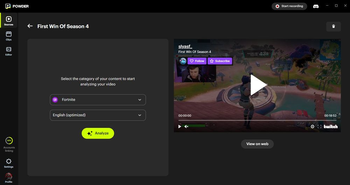Open the Twitch logo in the video player
350x185 pixels.
[330, 126]
